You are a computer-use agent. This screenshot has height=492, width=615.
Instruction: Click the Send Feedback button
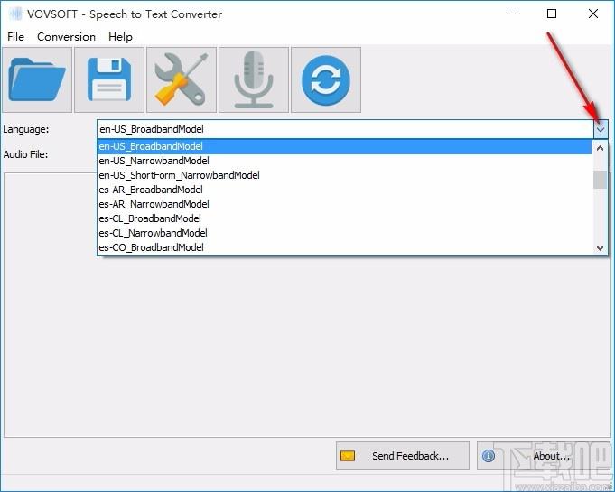point(403,456)
